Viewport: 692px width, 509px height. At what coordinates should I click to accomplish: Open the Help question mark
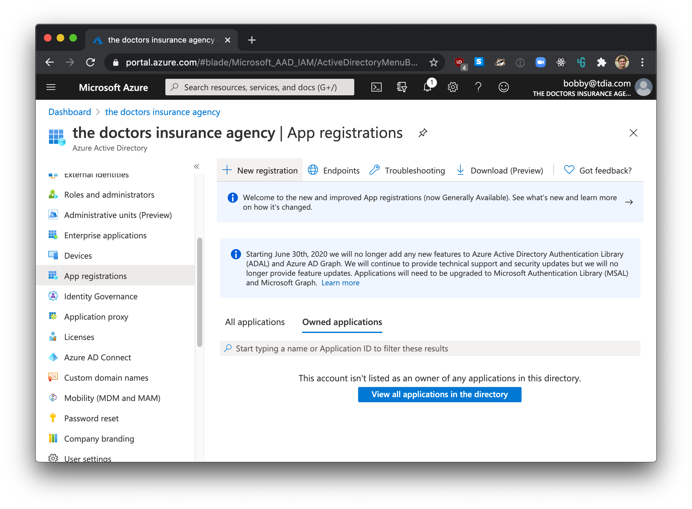(478, 87)
